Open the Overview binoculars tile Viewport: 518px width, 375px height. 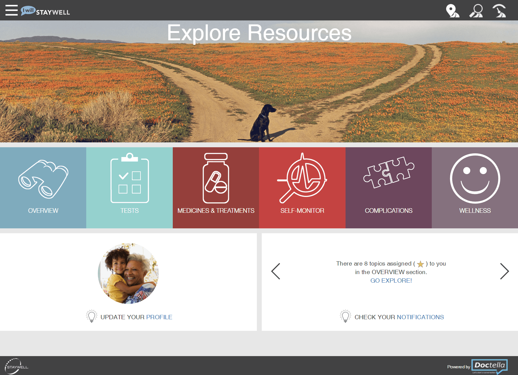click(43, 188)
